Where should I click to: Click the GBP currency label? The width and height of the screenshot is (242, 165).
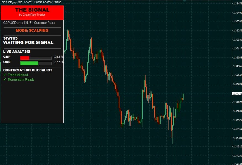tap(7, 57)
